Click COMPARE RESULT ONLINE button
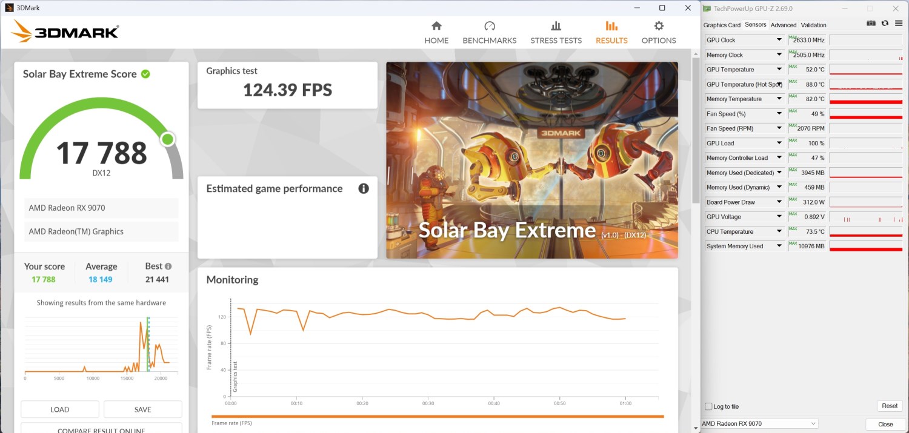Viewport: 909px width, 433px height. [x=101, y=428]
